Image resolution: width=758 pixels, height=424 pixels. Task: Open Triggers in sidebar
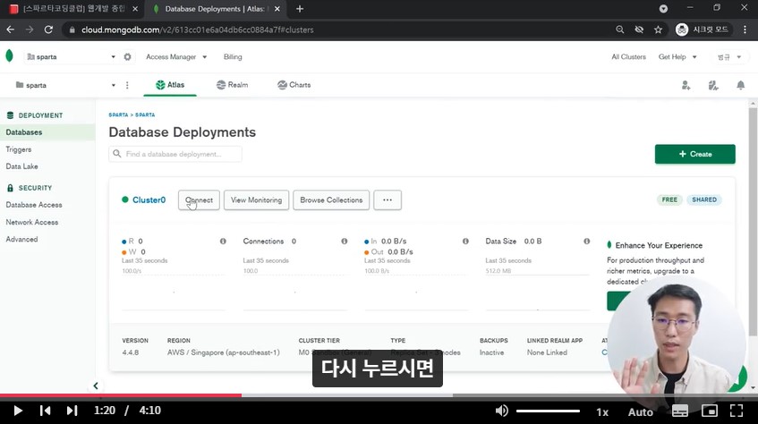click(x=19, y=149)
